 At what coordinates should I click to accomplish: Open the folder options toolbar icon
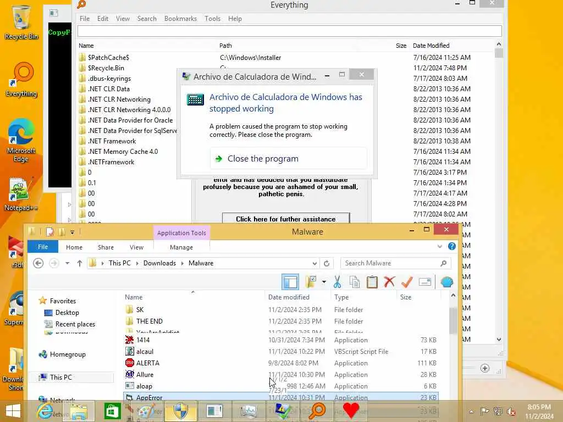(x=311, y=282)
